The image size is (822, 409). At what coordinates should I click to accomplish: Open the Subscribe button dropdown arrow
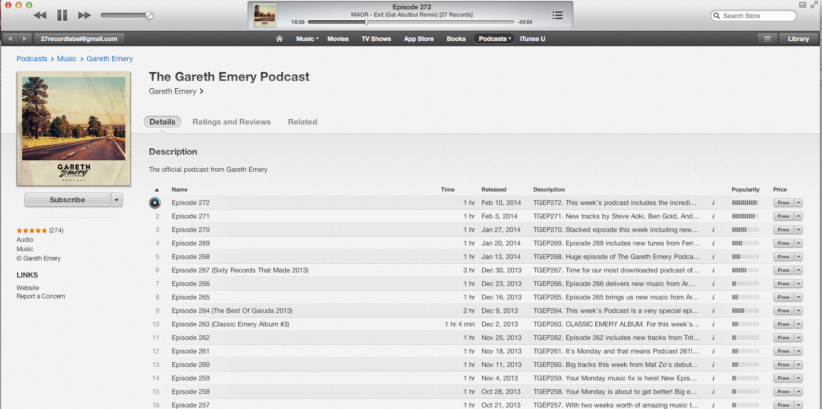[117, 200]
